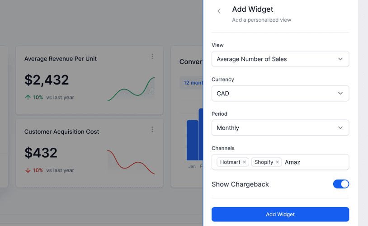Expand the View dropdown chevron
Screen dimensions: 368x226
click(x=340, y=59)
